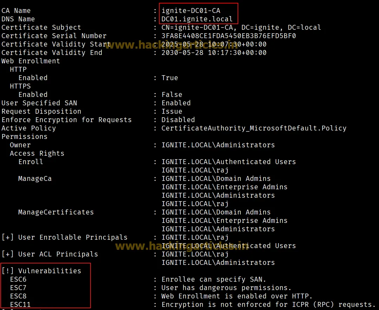This screenshot has width=379, height=310.
Task: Select the CertificateAuthority_MicrosoftDefault.Policy text
Action: point(254,128)
